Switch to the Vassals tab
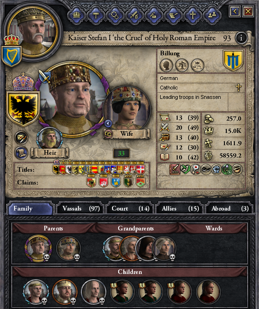The width and height of the screenshot is (259, 309). 80,208
